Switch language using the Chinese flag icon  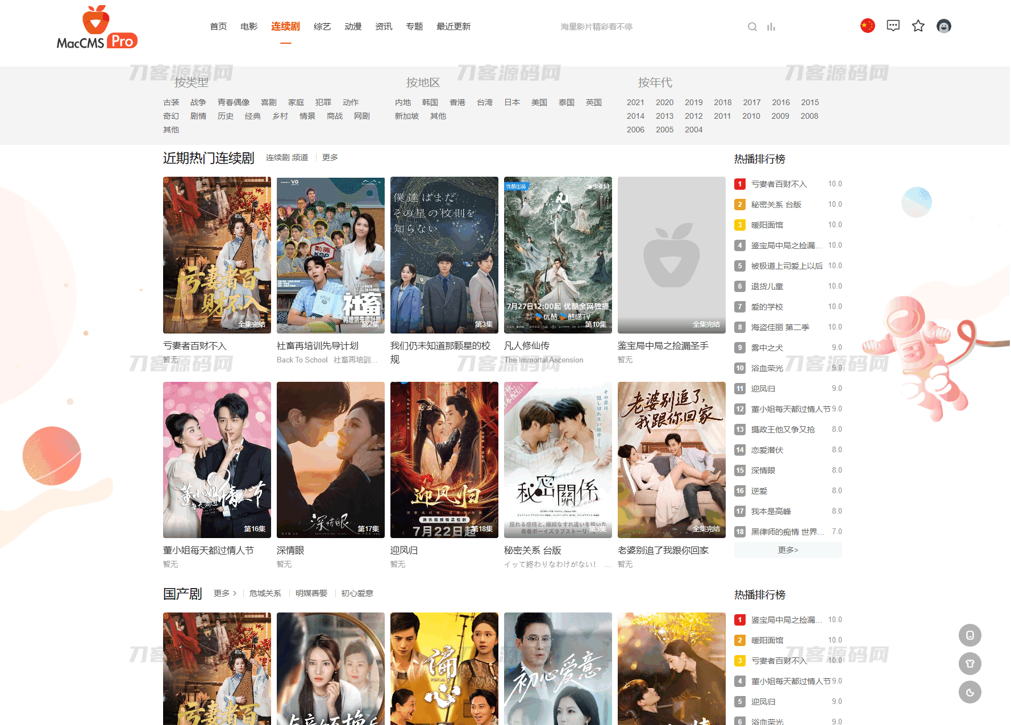(x=867, y=26)
